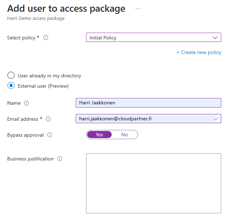Click the Bypass approval label
The image size is (250, 224).
(x=26, y=135)
